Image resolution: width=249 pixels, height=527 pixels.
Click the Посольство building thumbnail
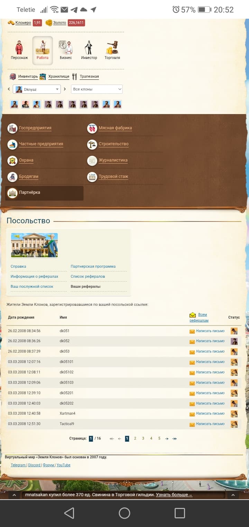(x=34, y=245)
